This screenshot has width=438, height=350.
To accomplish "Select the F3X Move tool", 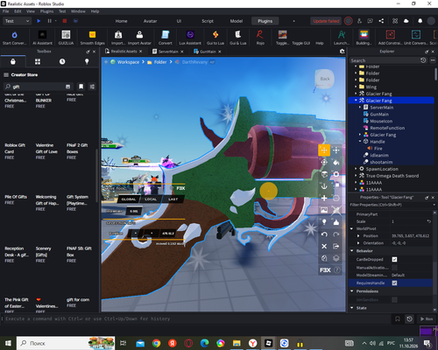I will click(x=324, y=150).
